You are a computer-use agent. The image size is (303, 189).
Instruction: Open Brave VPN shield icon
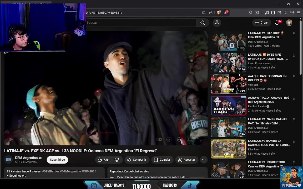pos(292,13)
